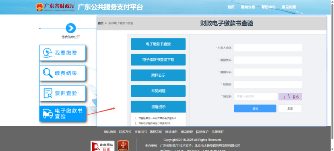Click the red 党政机关 emblem badge
334x151 pixels.
[123, 146]
